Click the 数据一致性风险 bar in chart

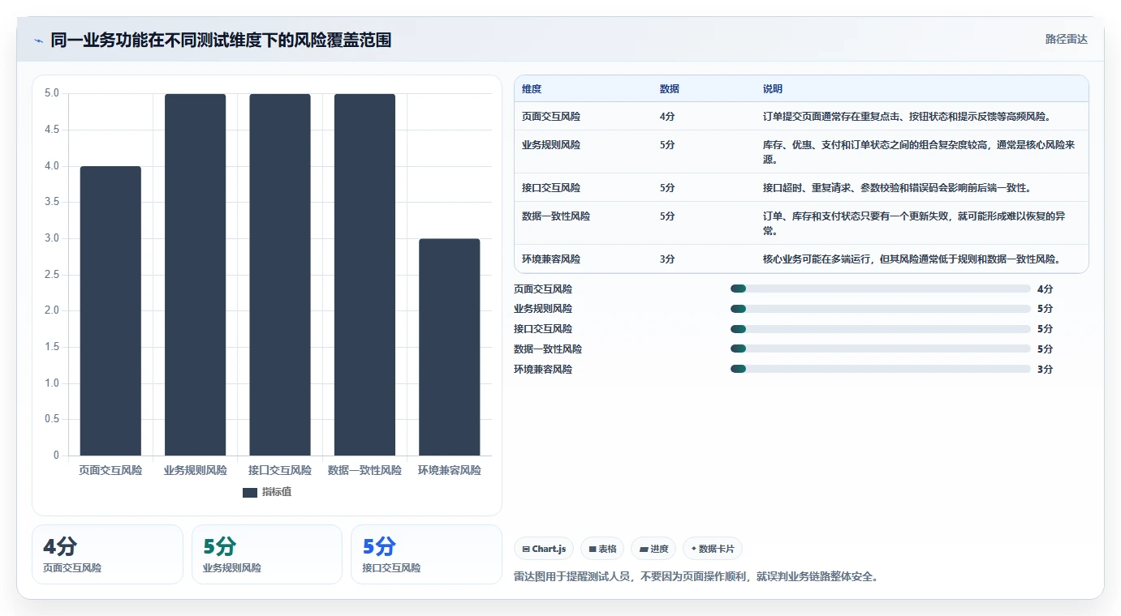click(x=364, y=275)
